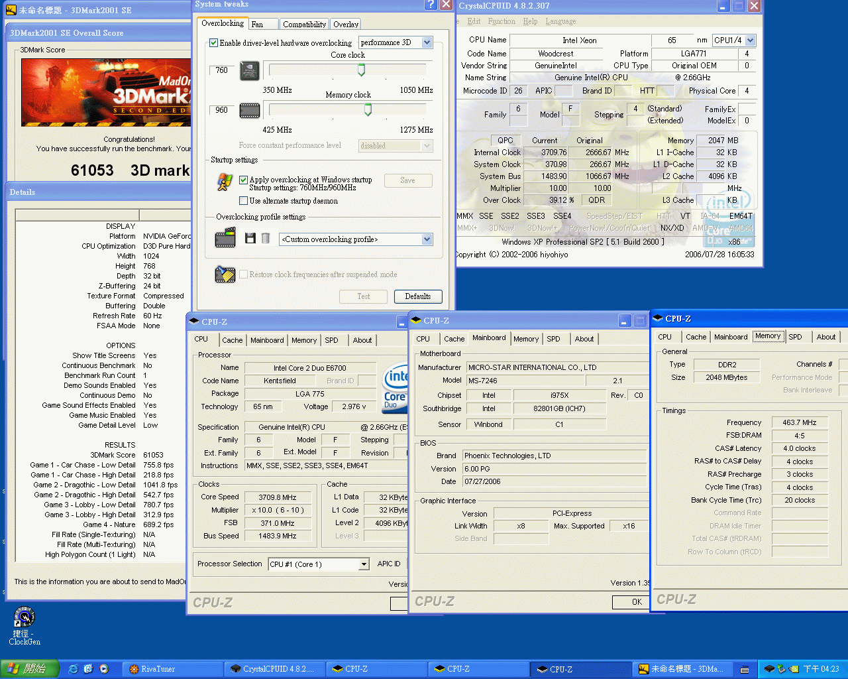This screenshot has width=848, height=679.
Task: Open the Edit menu in CrystalCPUID
Action: pos(474,21)
